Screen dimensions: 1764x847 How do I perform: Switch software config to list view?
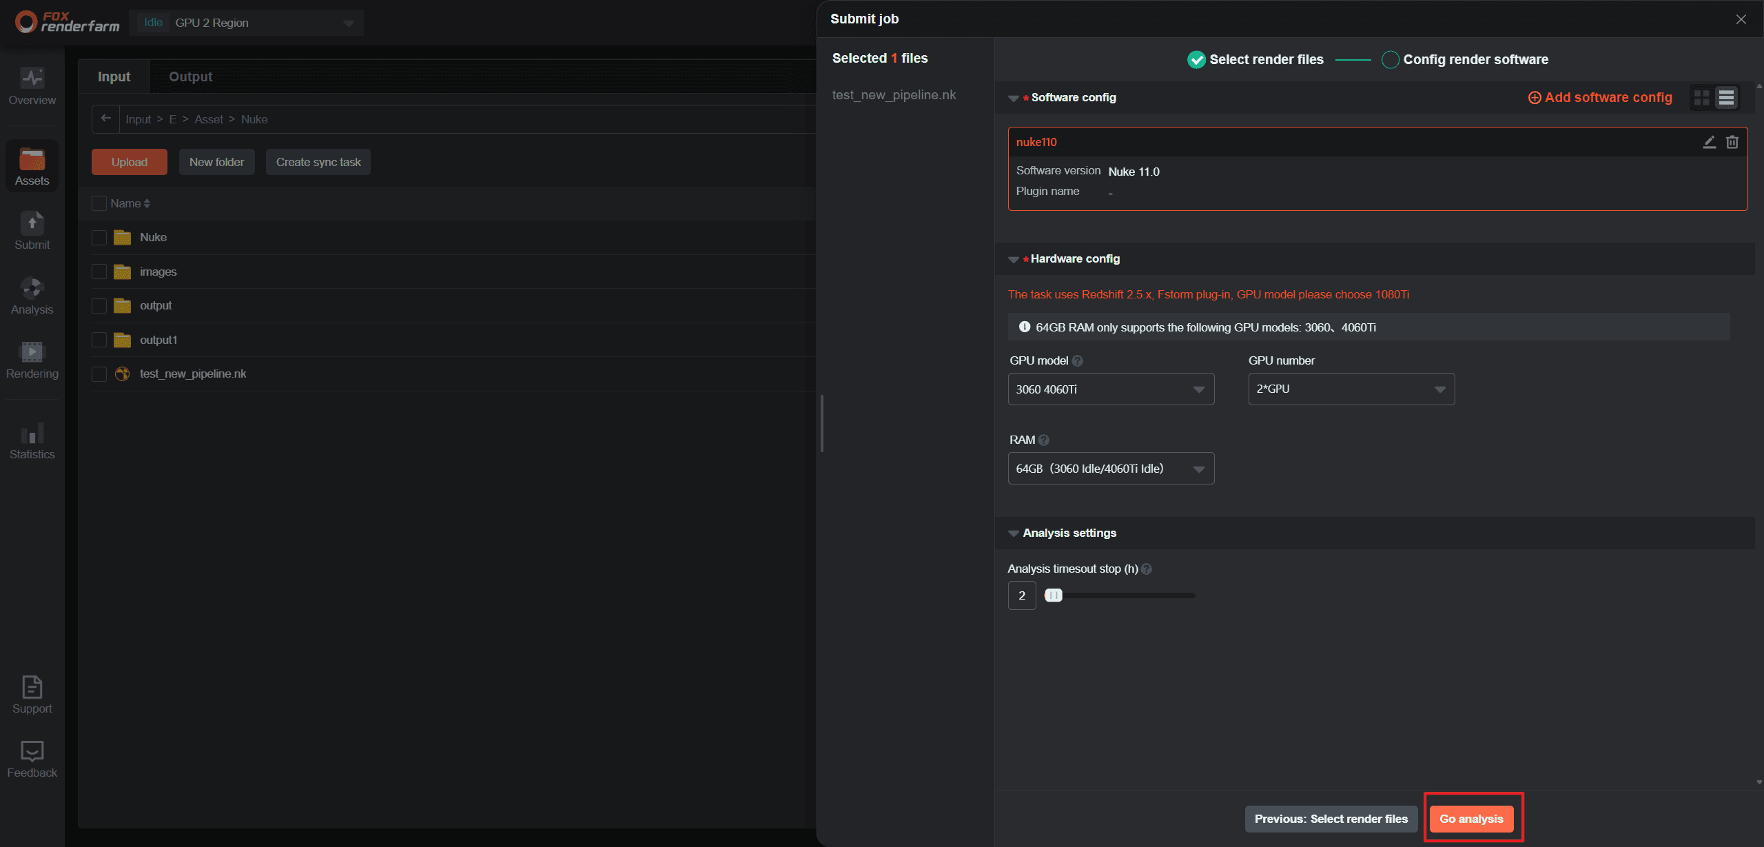1725,98
